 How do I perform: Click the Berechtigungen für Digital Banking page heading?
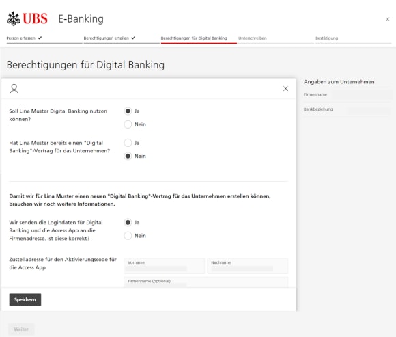[x=85, y=65]
